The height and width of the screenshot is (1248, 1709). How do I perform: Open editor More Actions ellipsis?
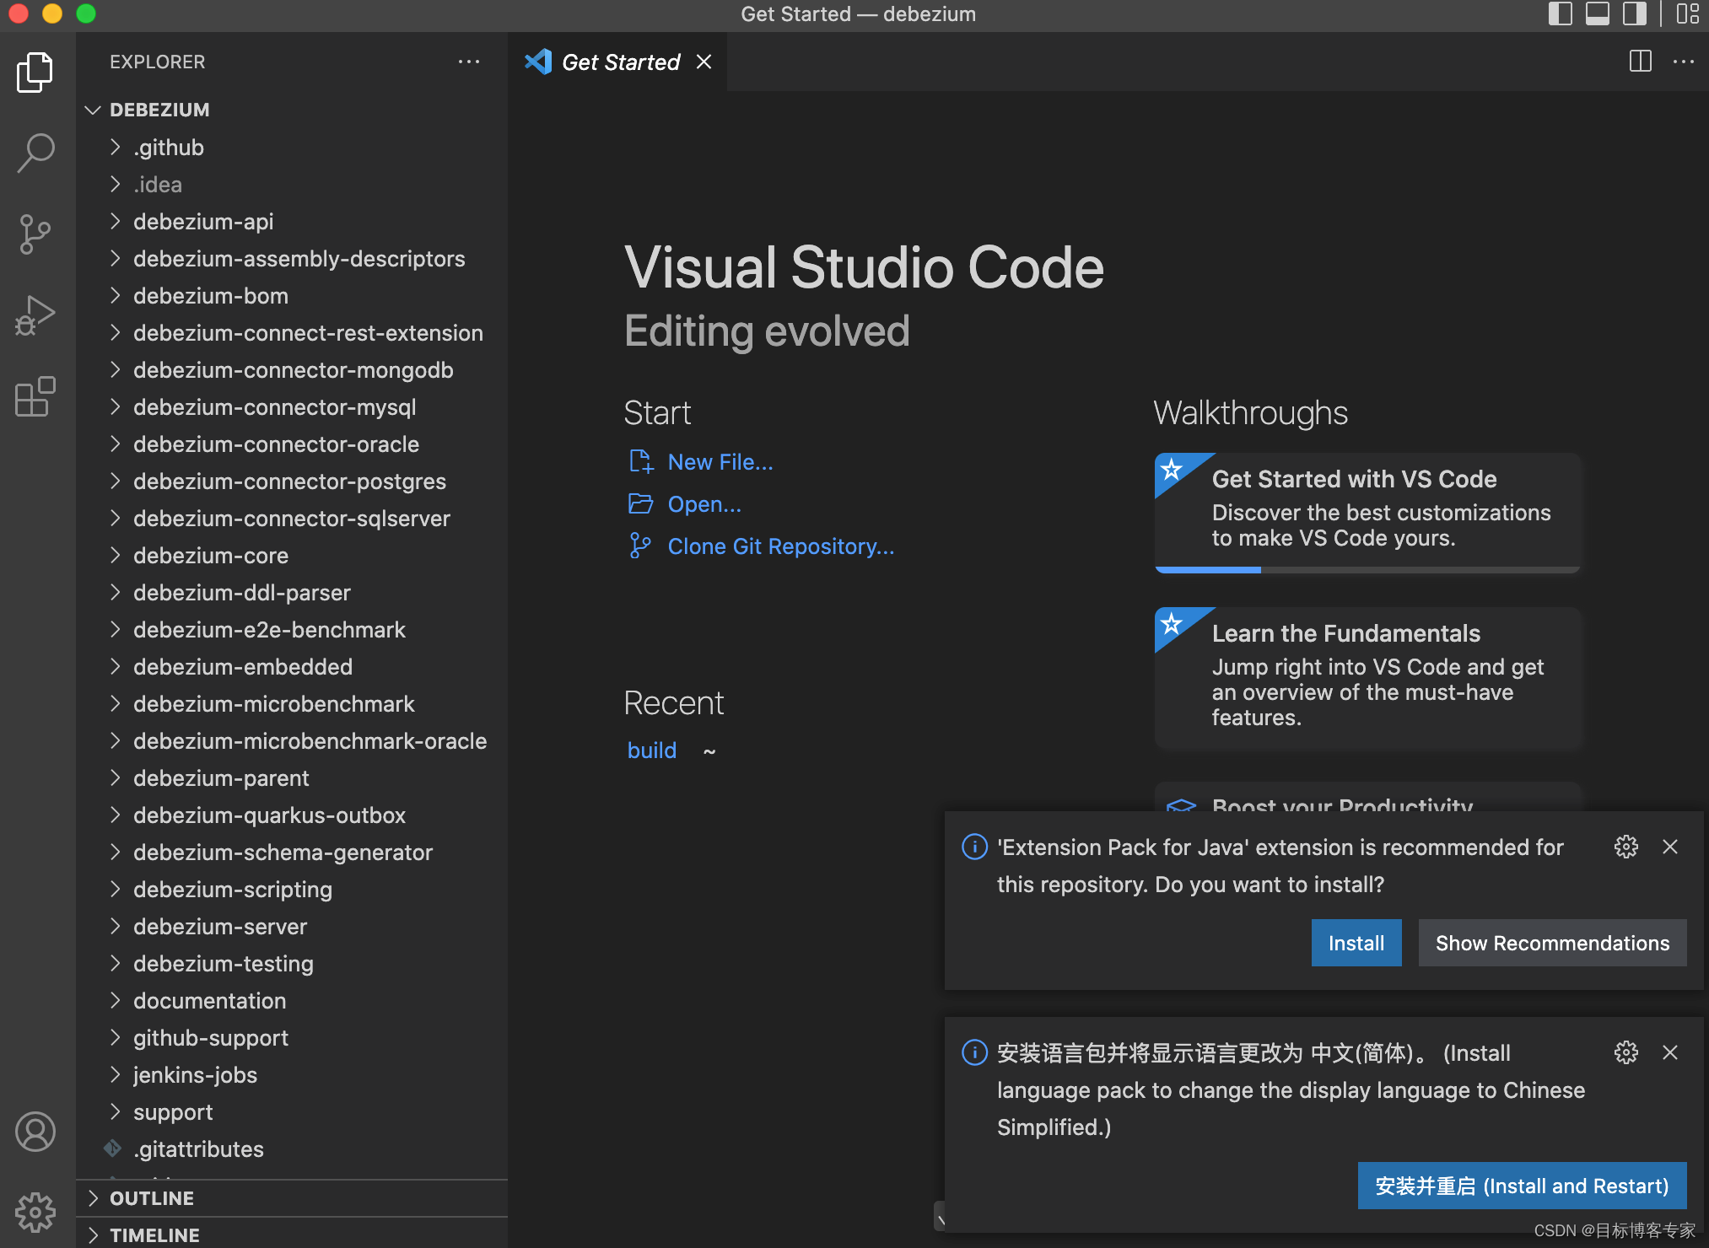click(1684, 62)
